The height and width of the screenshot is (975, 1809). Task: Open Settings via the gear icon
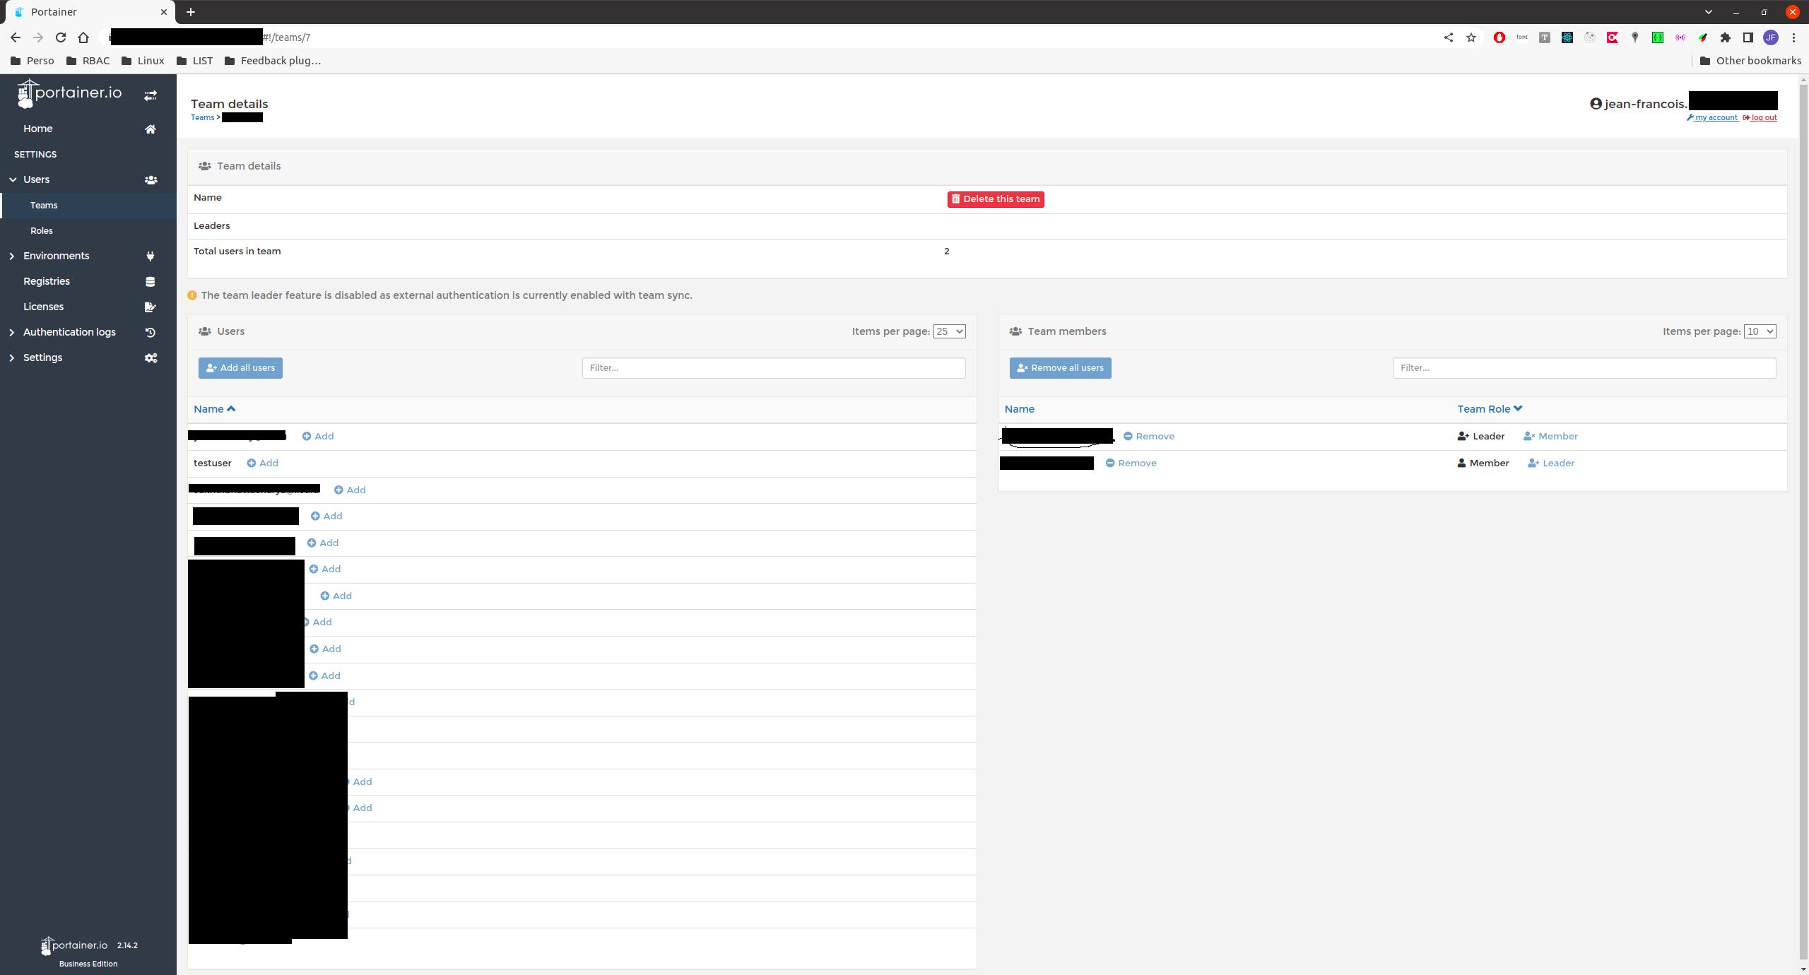[x=151, y=357]
